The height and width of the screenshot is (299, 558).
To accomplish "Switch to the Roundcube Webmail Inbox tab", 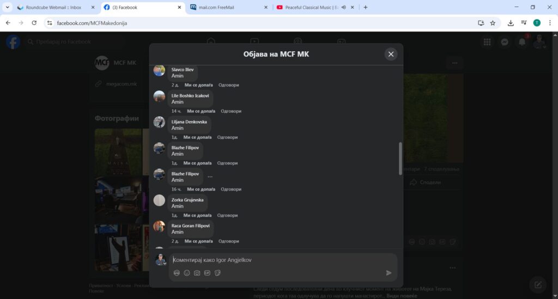I will click(x=53, y=8).
